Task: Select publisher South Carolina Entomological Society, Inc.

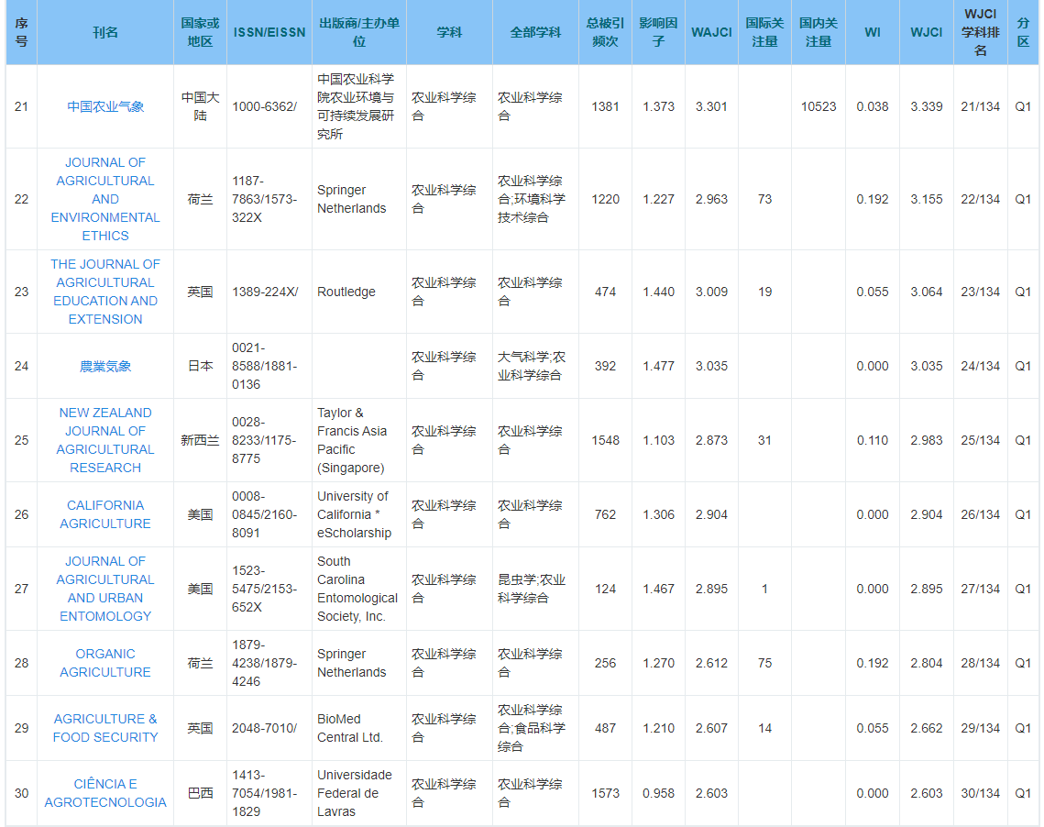Action: pyautogui.click(x=357, y=589)
